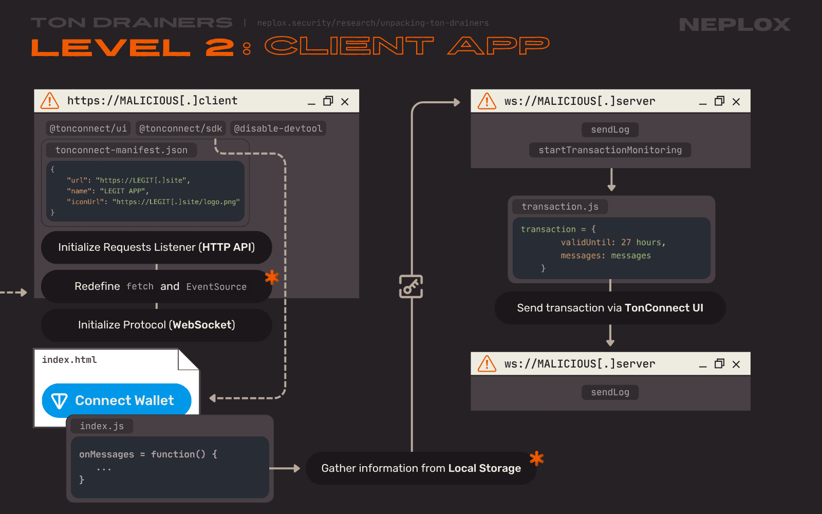The image size is (822, 514).
Task: Maximize the https://MALICIOUS[.]client window
Action: 328,101
